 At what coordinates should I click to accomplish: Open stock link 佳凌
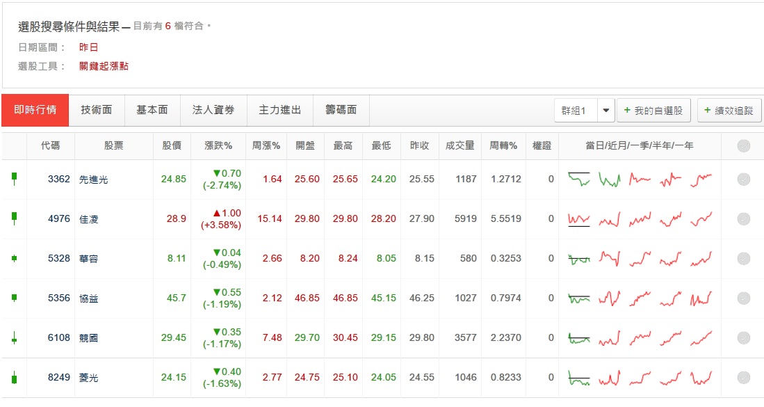click(89, 218)
